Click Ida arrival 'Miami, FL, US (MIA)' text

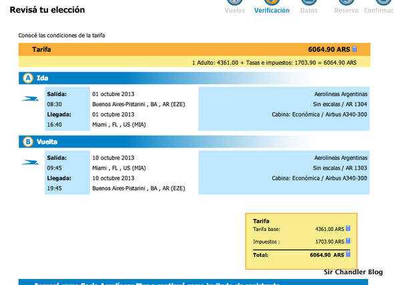[119, 125]
